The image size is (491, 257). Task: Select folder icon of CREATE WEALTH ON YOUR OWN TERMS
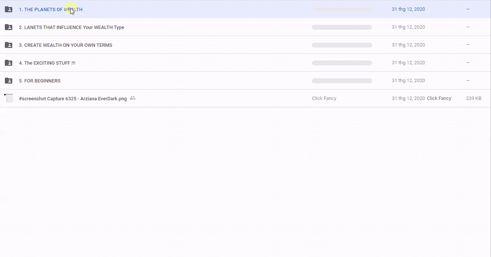9,45
